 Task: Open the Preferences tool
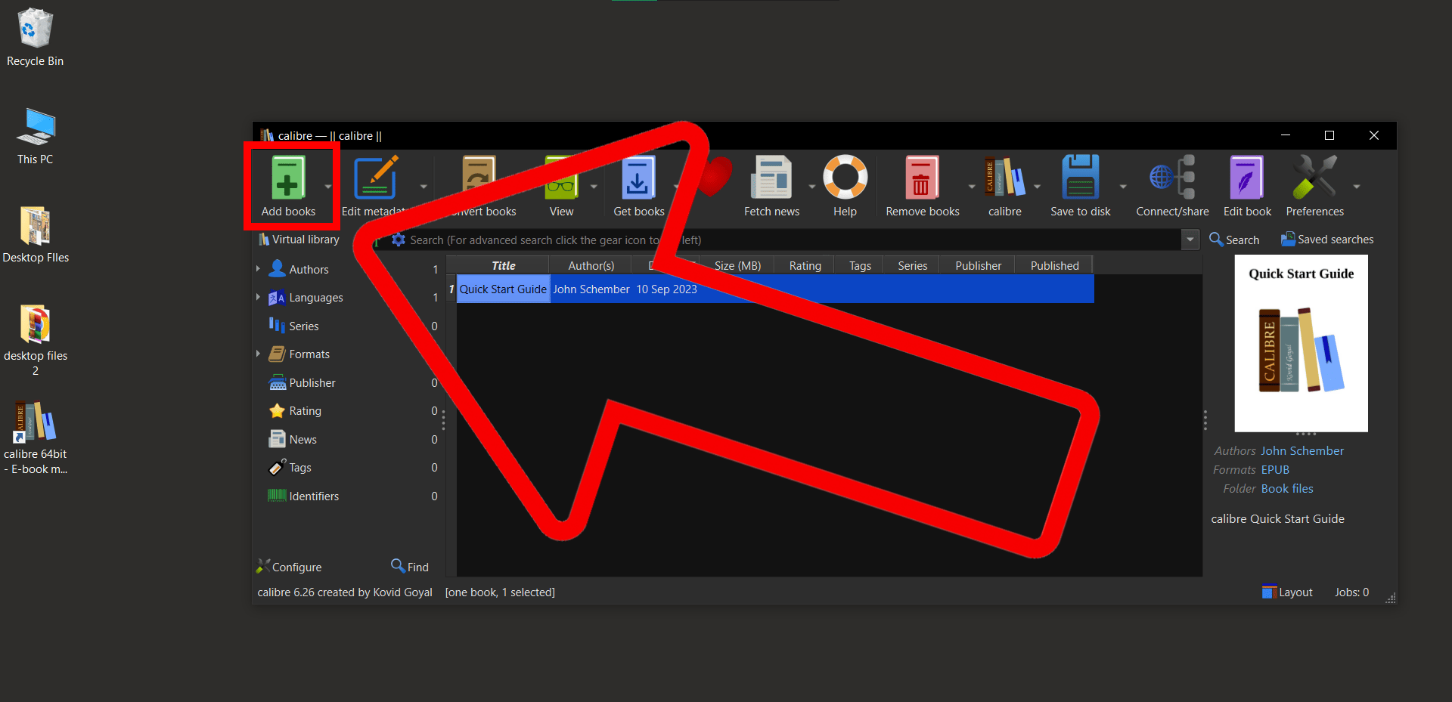(1314, 180)
